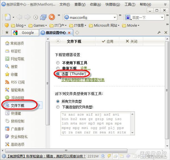Open the Games bookmark folder
Image resolution: width=170 pixels, height=160 pixels.
click(37, 26)
